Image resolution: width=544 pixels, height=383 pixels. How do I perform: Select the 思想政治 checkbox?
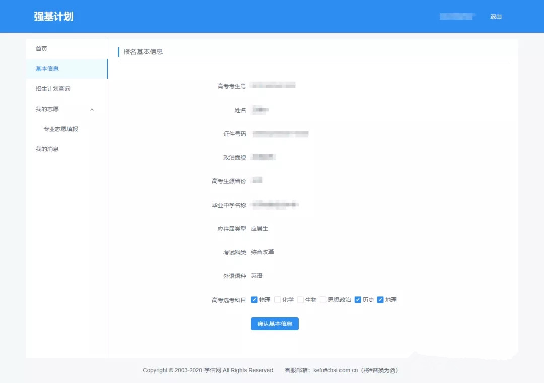click(x=323, y=299)
